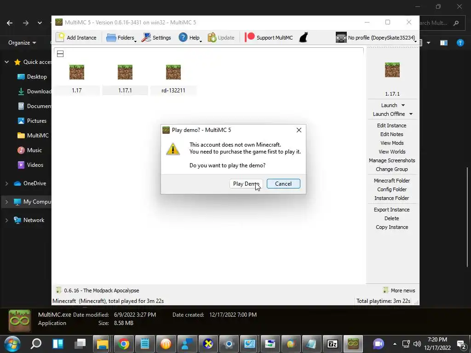This screenshot has width=471, height=353.
Task: Open View Mods
Action: pos(392,143)
